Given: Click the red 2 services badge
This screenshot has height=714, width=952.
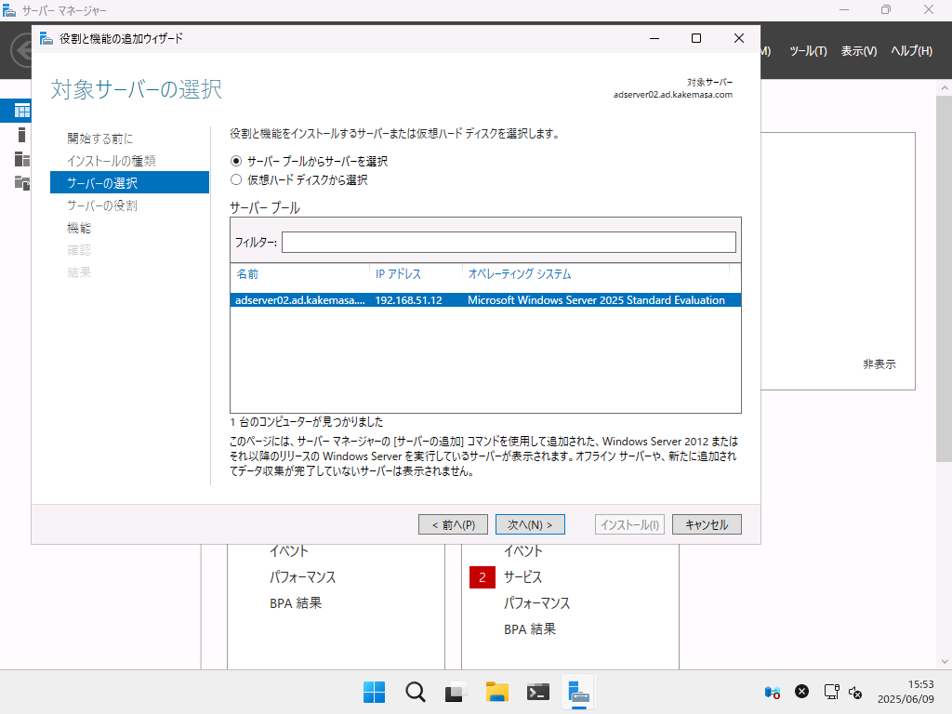Looking at the screenshot, I should point(483,577).
